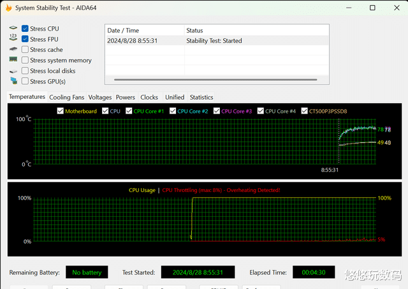Click the monitor icon beside Stress GPU(s)
408x289 pixels.
(x=14, y=81)
